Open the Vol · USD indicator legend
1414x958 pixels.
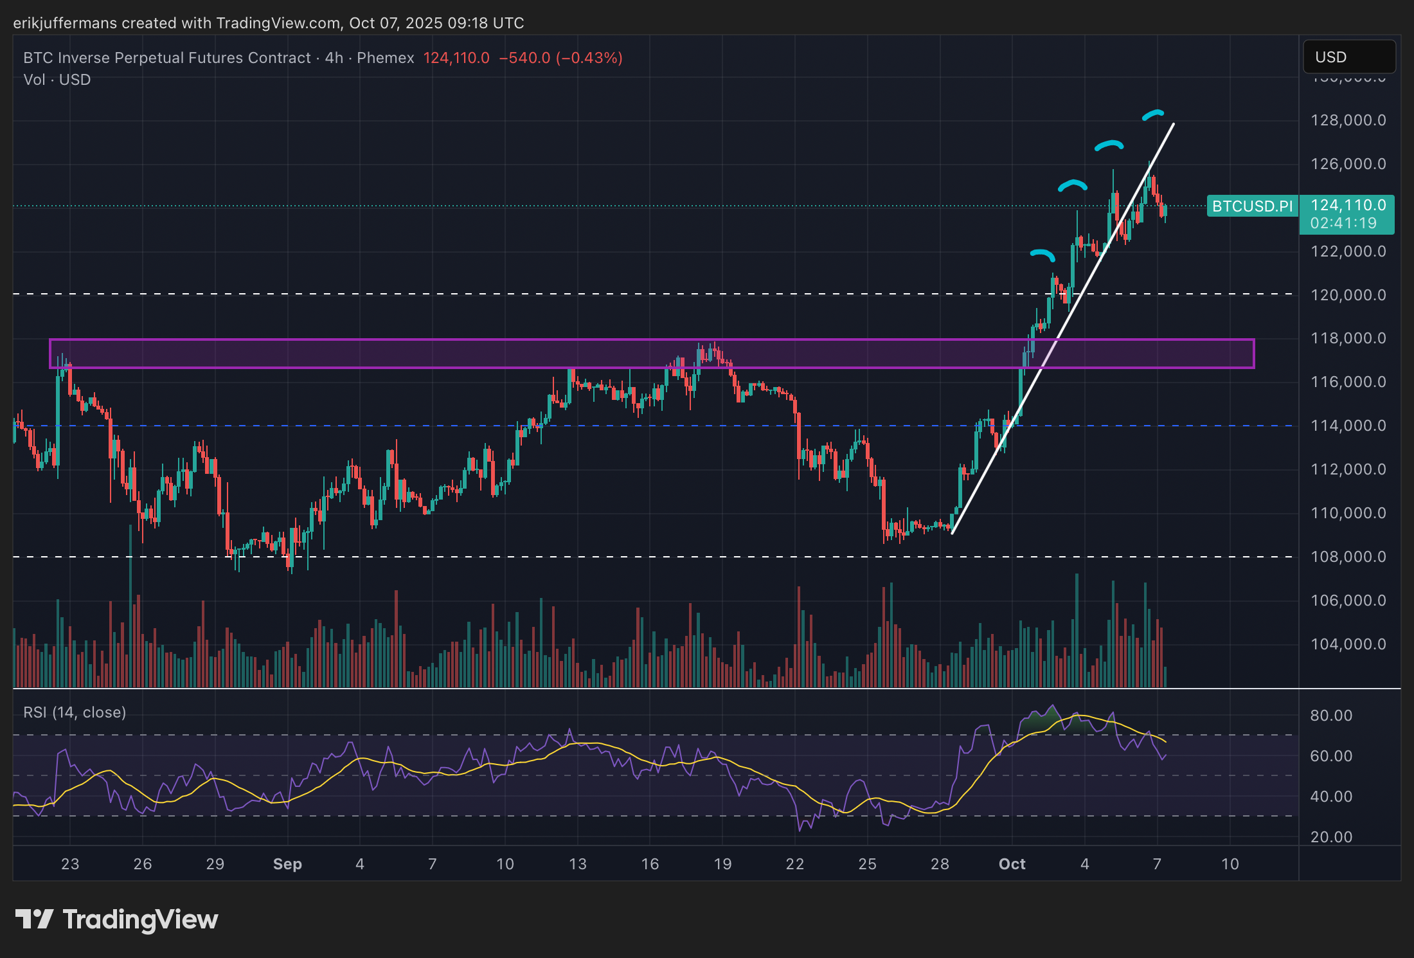click(x=57, y=80)
